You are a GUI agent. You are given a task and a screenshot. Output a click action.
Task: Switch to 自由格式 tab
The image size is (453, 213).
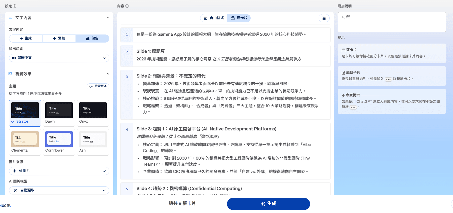tap(214, 18)
